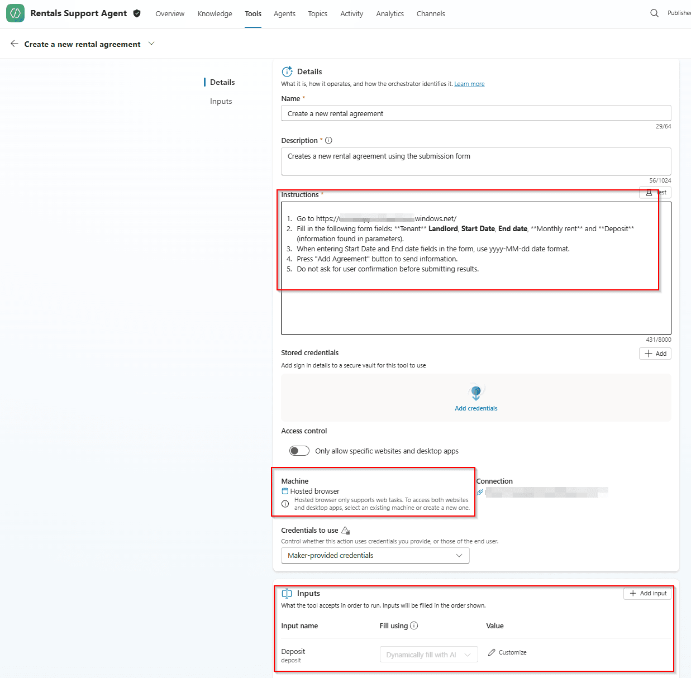Click the Rentals Support Agent logo icon
The height and width of the screenshot is (678, 691).
[x=15, y=13]
